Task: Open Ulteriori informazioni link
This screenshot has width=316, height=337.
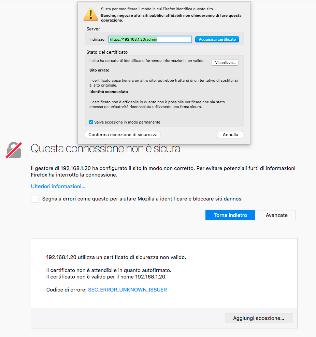Action: pyautogui.click(x=58, y=186)
